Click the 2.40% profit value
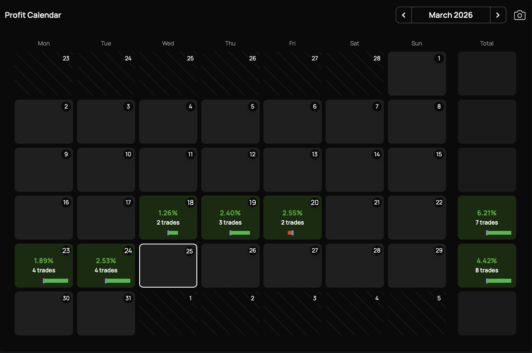Viewport: 532px width, 353px height. 230,213
